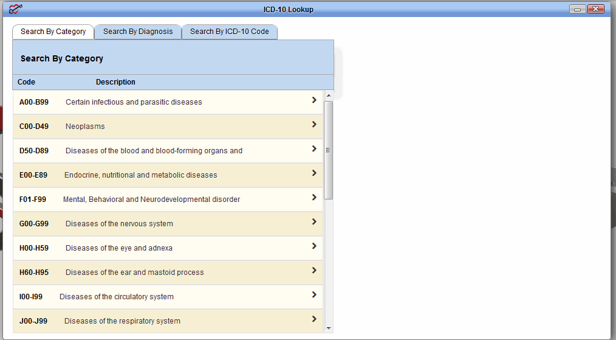This screenshot has height=340, width=616.
Task: Switch to Search By Diagnosis tab
Action: [x=138, y=32]
